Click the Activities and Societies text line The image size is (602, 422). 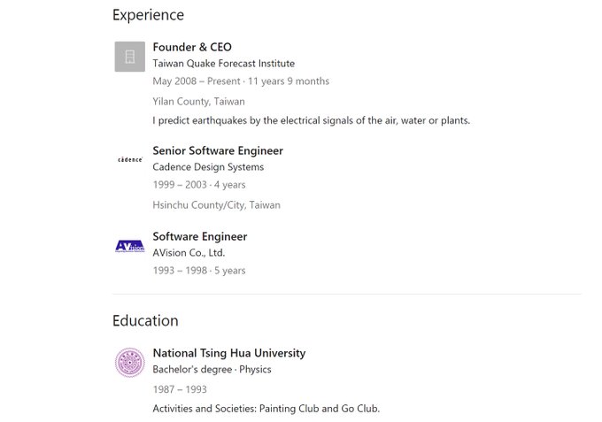[266, 409]
